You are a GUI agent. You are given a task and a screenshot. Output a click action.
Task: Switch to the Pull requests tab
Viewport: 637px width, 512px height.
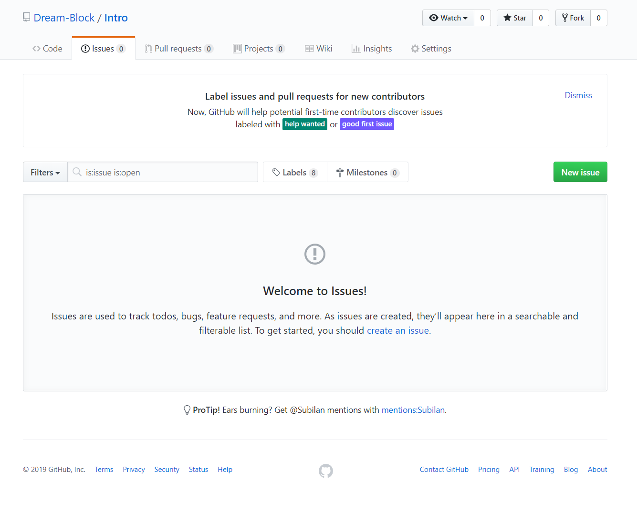[178, 48]
